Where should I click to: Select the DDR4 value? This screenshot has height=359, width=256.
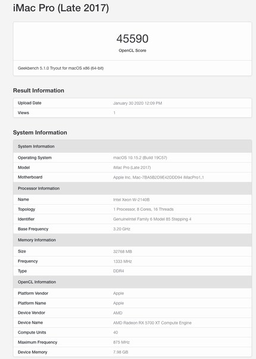coord(118,271)
